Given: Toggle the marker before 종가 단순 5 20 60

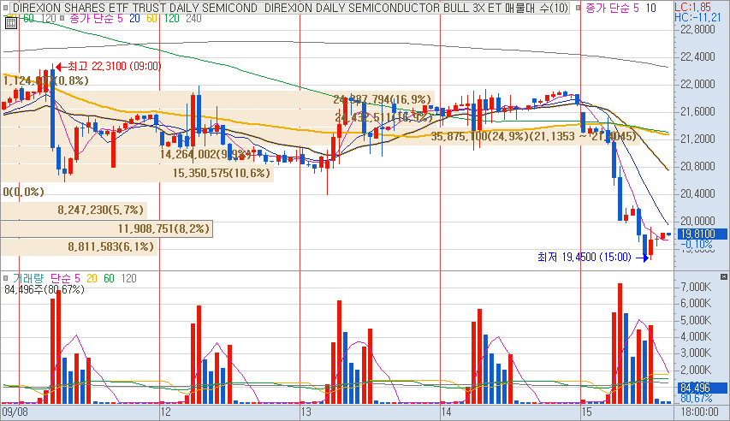Looking at the screenshot, I should coord(62,18).
